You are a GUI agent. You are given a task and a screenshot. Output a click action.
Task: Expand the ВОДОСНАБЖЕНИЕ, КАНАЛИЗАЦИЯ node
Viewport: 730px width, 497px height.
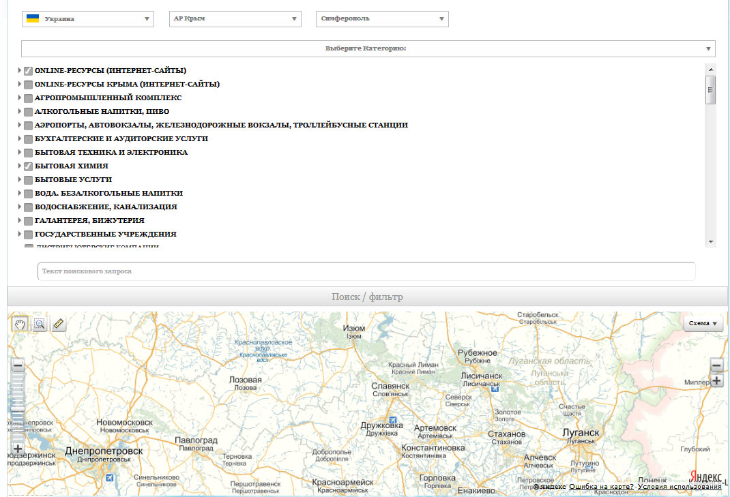tap(20, 206)
